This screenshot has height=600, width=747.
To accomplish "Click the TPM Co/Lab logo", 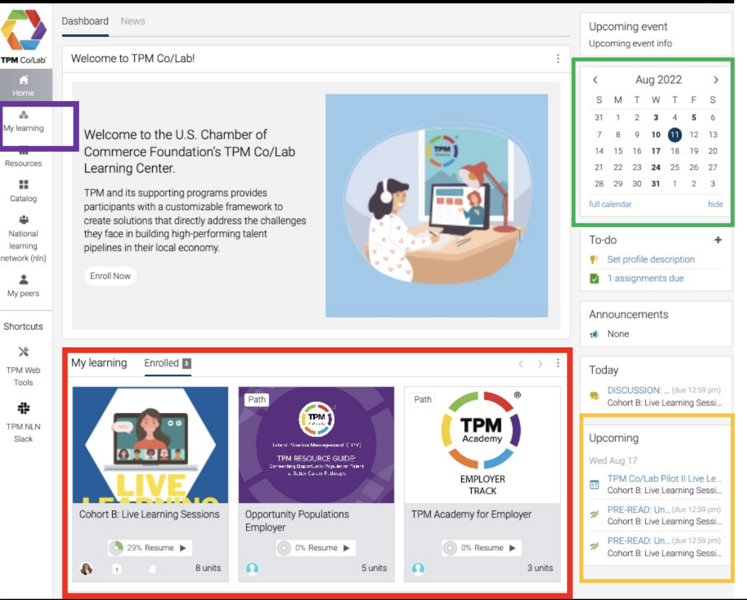I will point(24,38).
